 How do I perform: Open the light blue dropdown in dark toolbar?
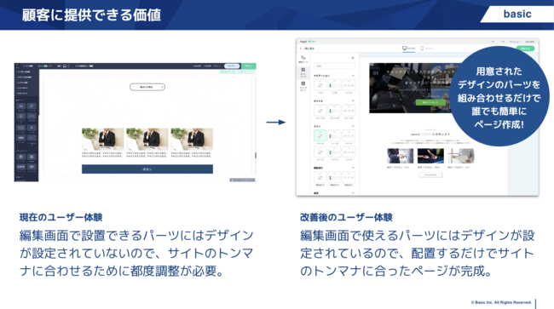pyautogui.click(x=232, y=66)
